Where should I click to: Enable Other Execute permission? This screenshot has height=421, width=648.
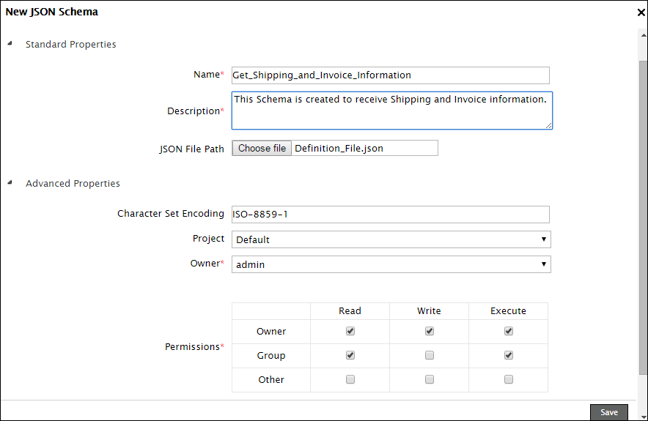coord(508,379)
